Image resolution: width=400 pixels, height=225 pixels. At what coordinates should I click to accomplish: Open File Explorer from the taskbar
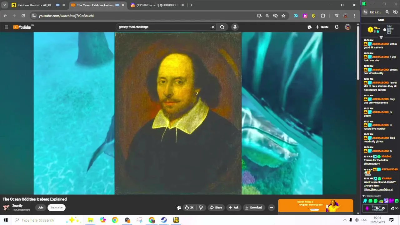coord(90,220)
